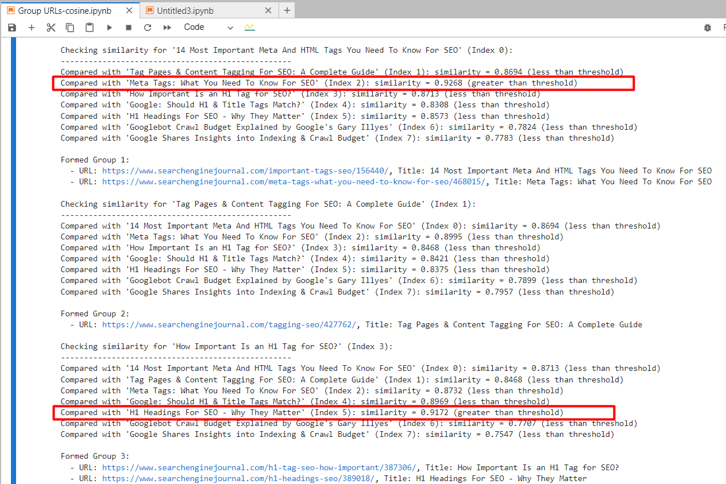This screenshot has width=726, height=484.
Task: Run the current cell with the play icon
Action: click(x=109, y=27)
